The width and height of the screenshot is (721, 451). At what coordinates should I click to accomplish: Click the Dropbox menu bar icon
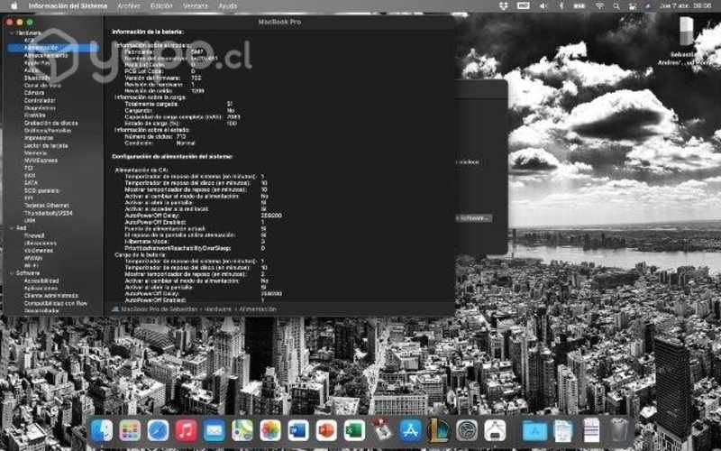504,6
